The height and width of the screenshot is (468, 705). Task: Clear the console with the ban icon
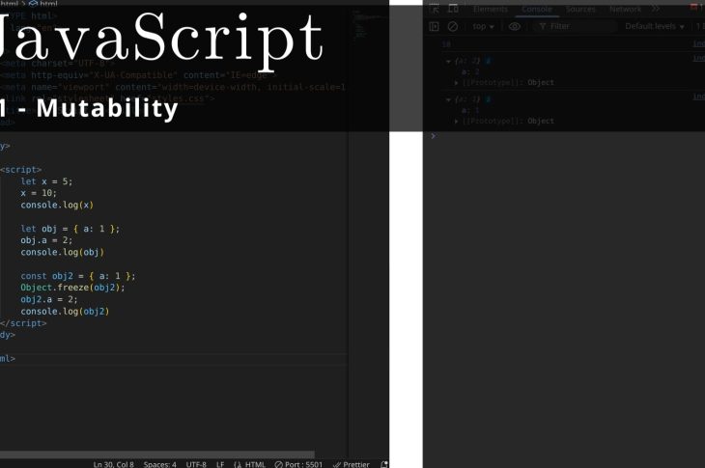451,26
